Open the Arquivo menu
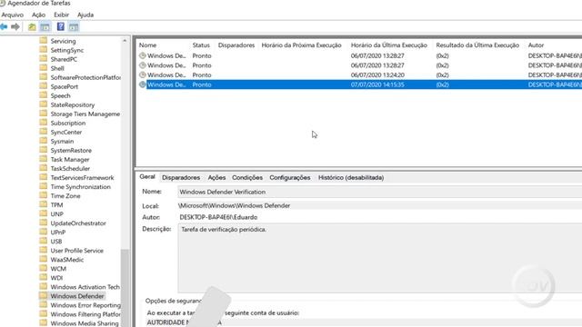Screen dimensions: 582x327 [12, 15]
